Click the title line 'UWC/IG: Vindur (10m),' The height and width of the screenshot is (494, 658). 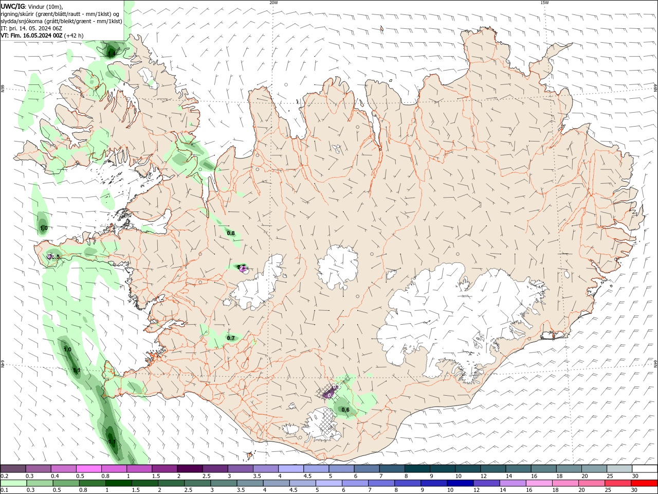pyautogui.click(x=33, y=6)
